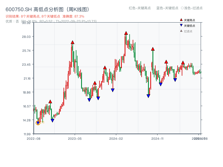The image size is (223, 167).
Task: Click the orange T1 circle marker near chart start
Action: 38,123
